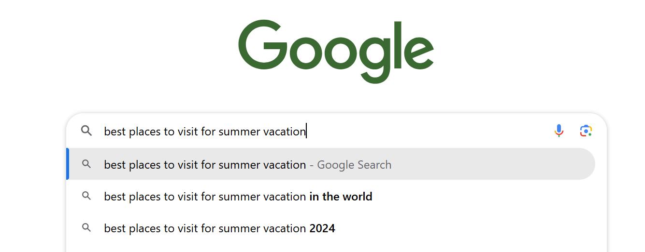Screen dimensions: 645x252
Task: Select suggestion ending with "in the world"
Action: click(238, 197)
